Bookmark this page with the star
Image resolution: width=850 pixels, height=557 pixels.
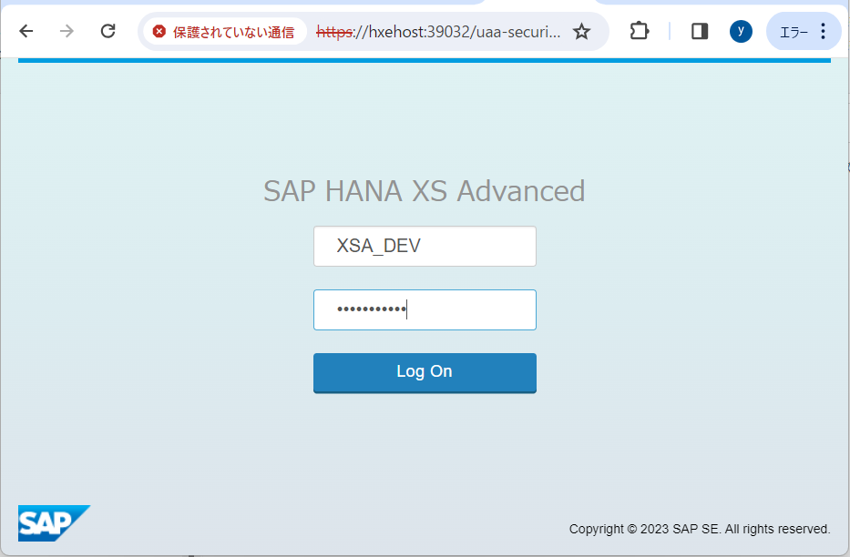[x=581, y=32]
